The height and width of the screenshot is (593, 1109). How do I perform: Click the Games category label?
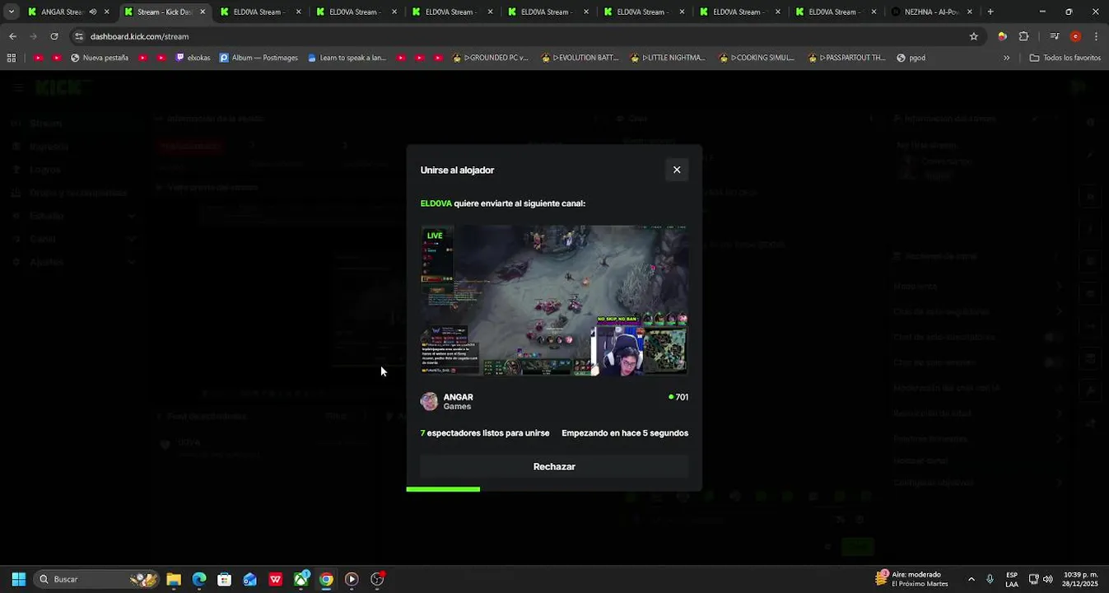pos(457,407)
